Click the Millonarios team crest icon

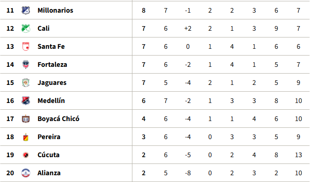point(25,10)
